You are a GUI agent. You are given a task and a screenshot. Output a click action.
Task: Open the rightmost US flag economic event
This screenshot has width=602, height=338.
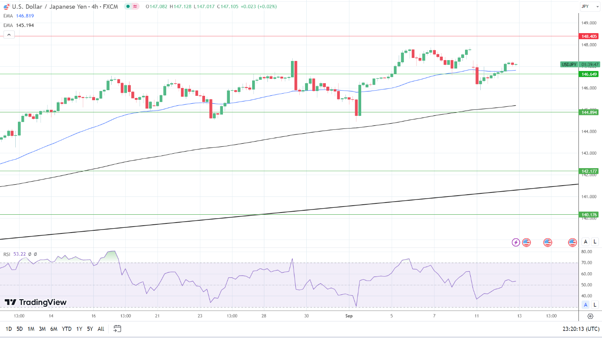573,242
